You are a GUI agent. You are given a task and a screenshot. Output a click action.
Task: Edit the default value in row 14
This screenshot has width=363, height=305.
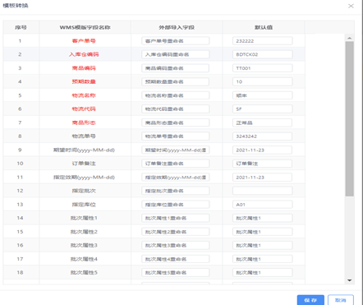click(263, 218)
